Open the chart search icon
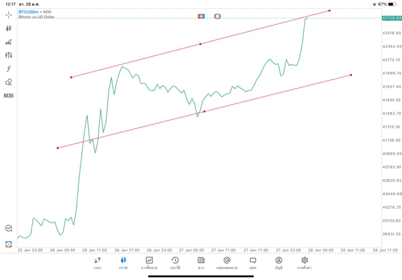402x280 pixels. coord(9,229)
